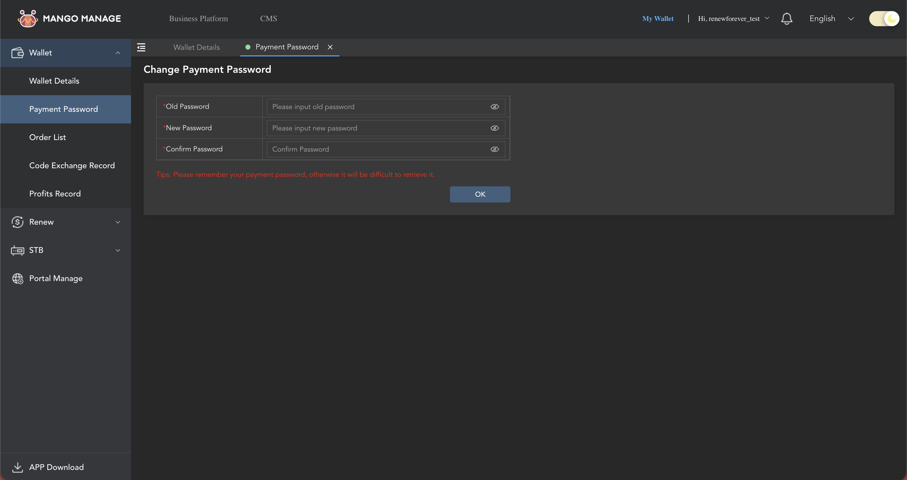
Task: Click the OK button to confirm
Action: click(480, 194)
